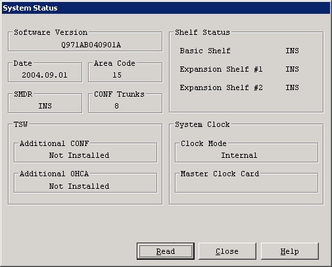Click the Read button
332x267 pixels.
[166, 251]
